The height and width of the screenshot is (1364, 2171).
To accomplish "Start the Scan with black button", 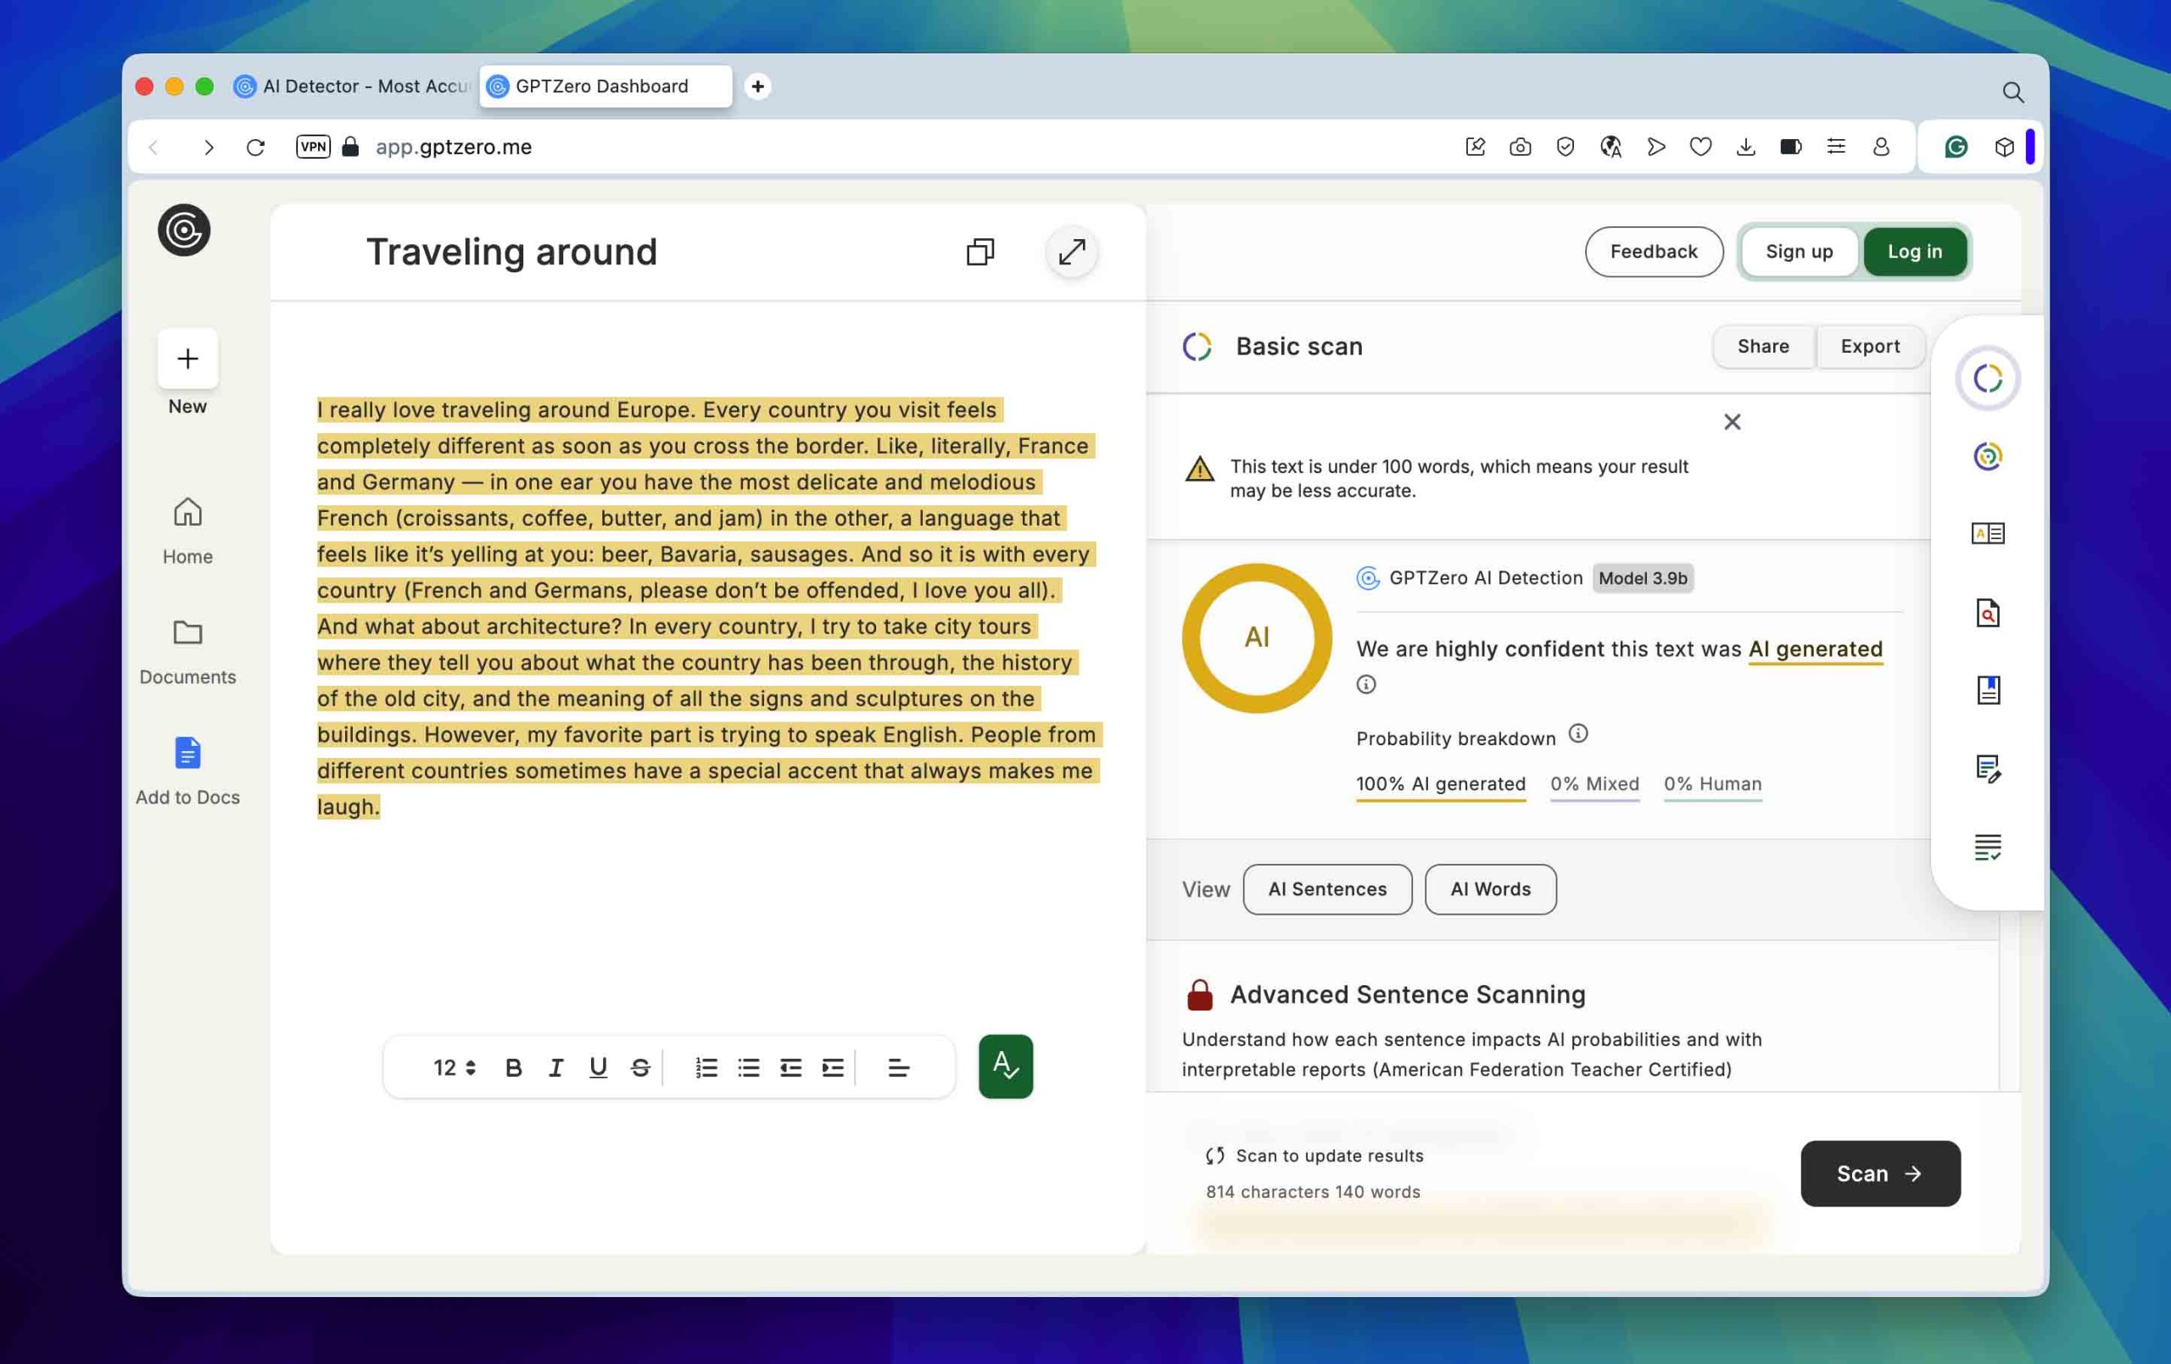I will [1880, 1173].
